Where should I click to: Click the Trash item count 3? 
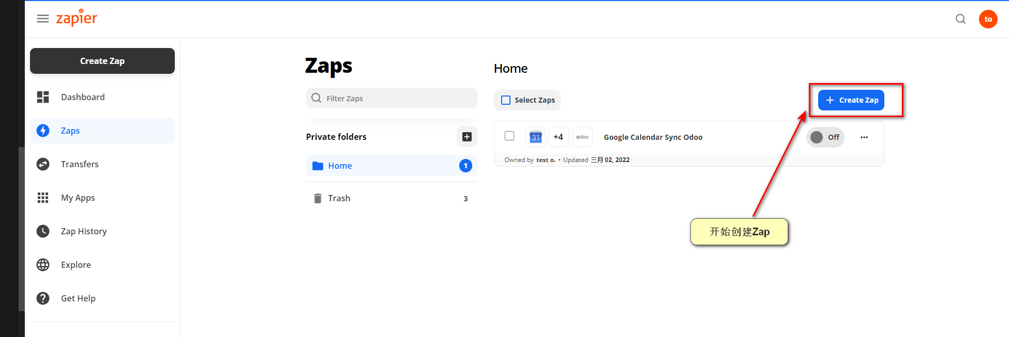(x=465, y=199)
